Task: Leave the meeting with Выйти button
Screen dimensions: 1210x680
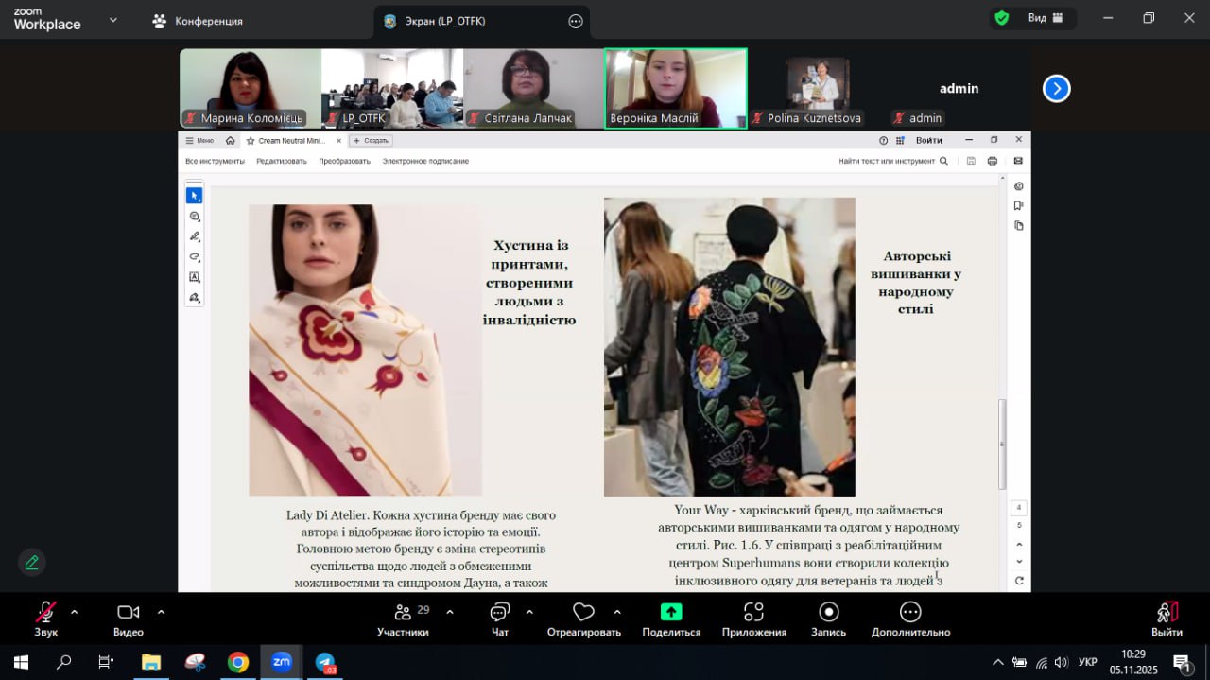Action: click(1167, 618)
